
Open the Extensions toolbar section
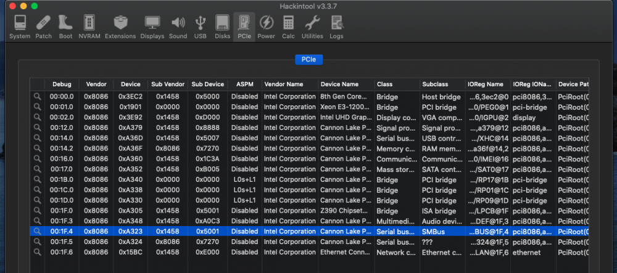[120, 26]
